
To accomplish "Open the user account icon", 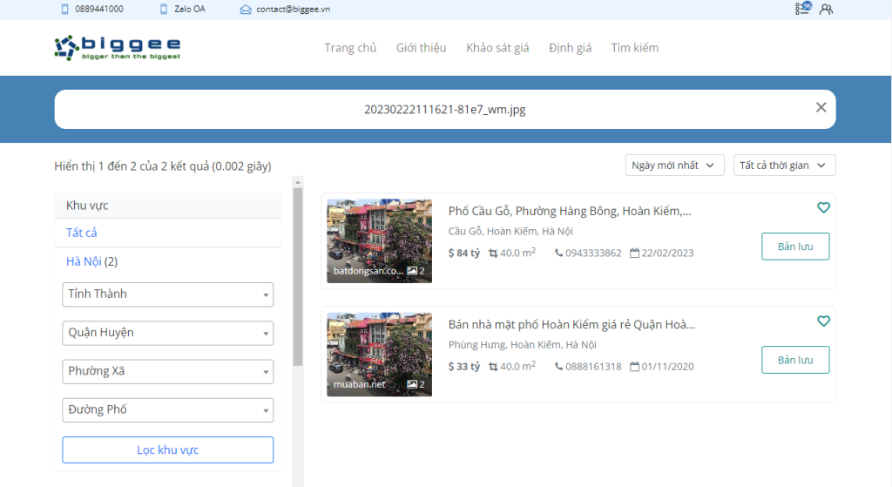I will tap(826, 9).
